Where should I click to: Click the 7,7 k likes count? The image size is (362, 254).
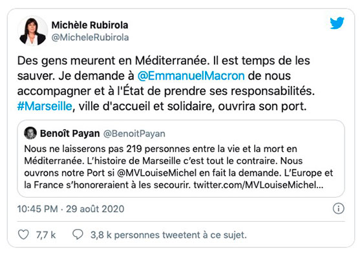pyautogui.click(x=46, y=235)
